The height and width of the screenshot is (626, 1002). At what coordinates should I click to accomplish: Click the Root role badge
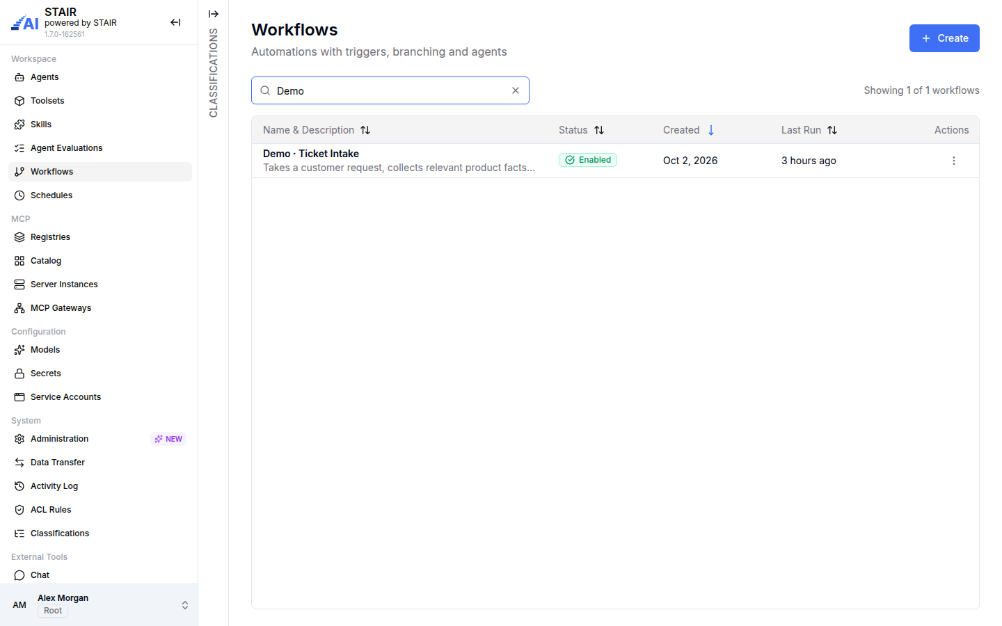click(x=53, y=611)
